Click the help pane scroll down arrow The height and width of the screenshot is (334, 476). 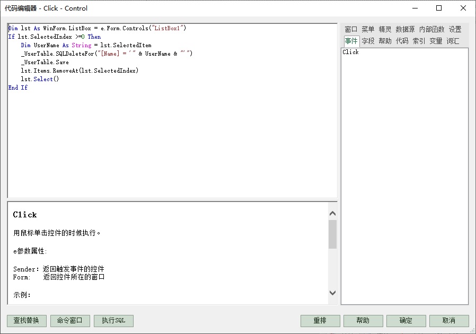(333, 293)
